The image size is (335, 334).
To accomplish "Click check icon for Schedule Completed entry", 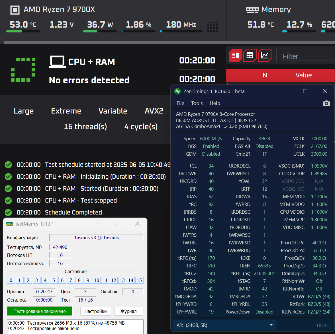I will tap(8, 213).
